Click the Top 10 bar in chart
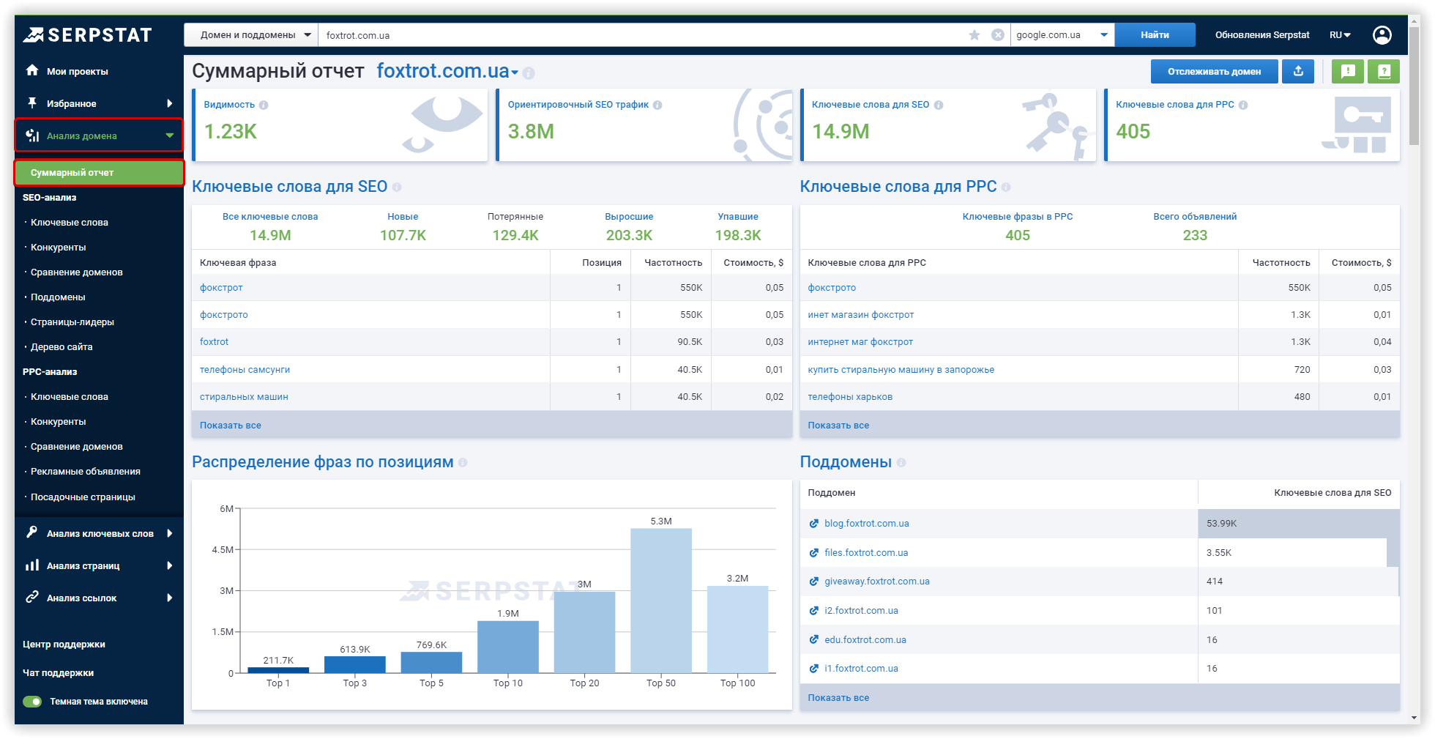The image size is (1435, 739). (508, 647)
